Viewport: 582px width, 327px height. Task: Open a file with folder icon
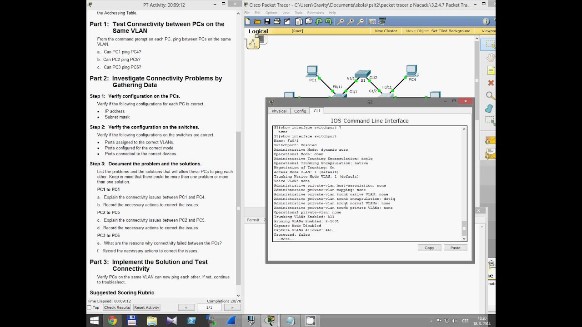click(257, 21)
